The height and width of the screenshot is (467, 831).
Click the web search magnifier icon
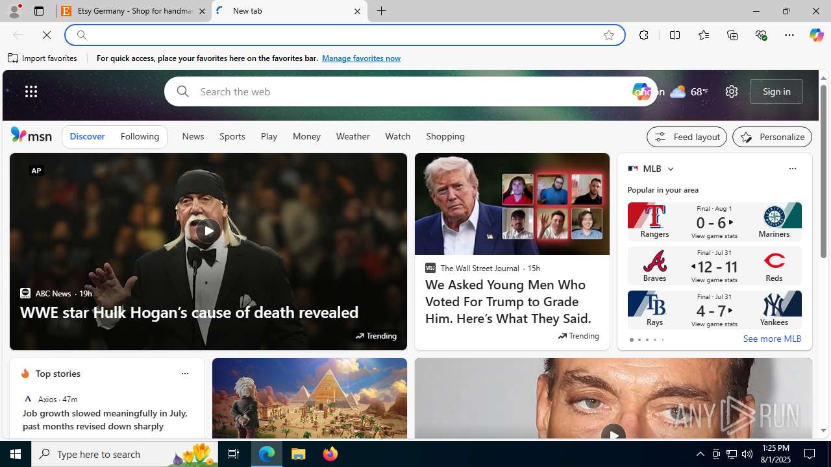tap(182, 91)
